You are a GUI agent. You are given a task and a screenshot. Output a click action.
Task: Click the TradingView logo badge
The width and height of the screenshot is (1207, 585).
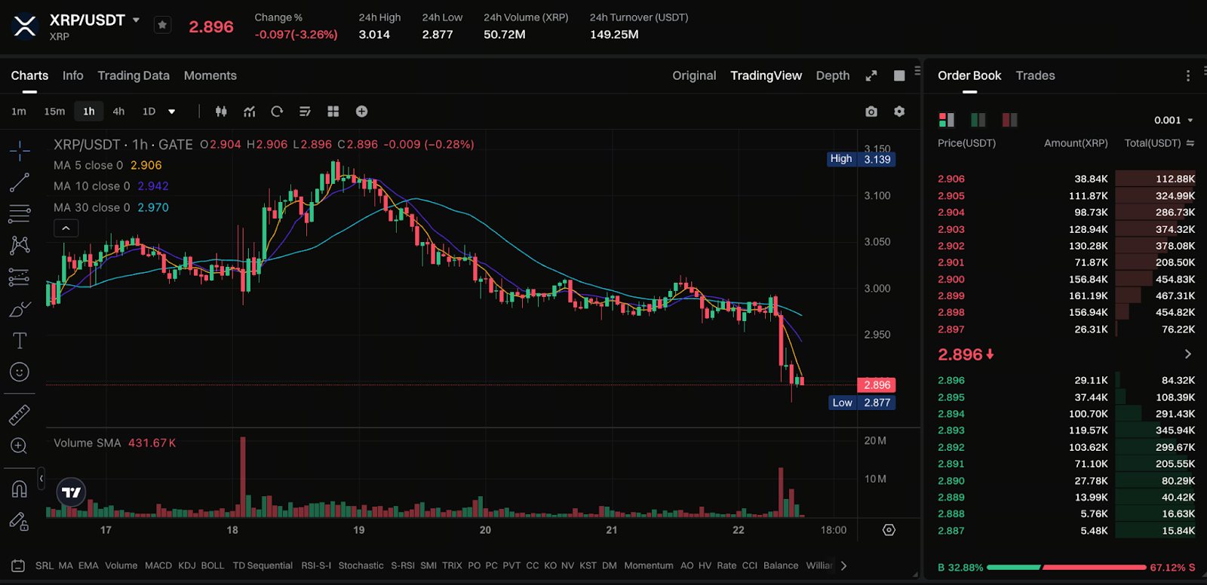tap(72, 492)
